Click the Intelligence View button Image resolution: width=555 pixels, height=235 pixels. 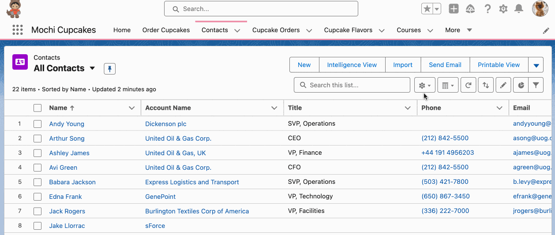pos(352,65)
